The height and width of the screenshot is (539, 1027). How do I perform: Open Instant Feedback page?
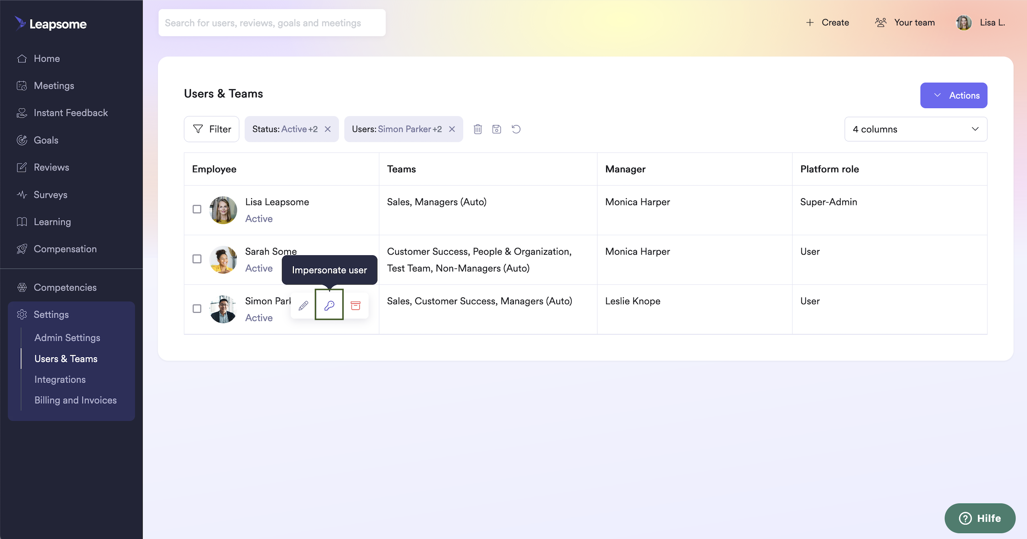[71, 113]
